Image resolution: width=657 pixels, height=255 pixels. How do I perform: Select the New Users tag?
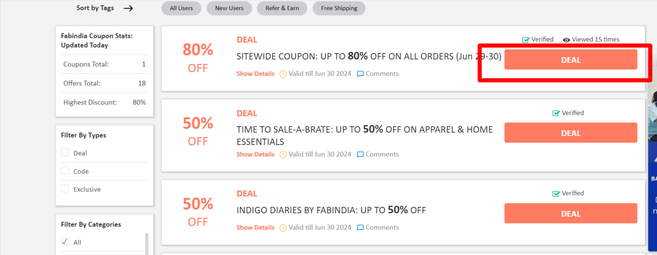pyautogui.click(x=229, y=8)
